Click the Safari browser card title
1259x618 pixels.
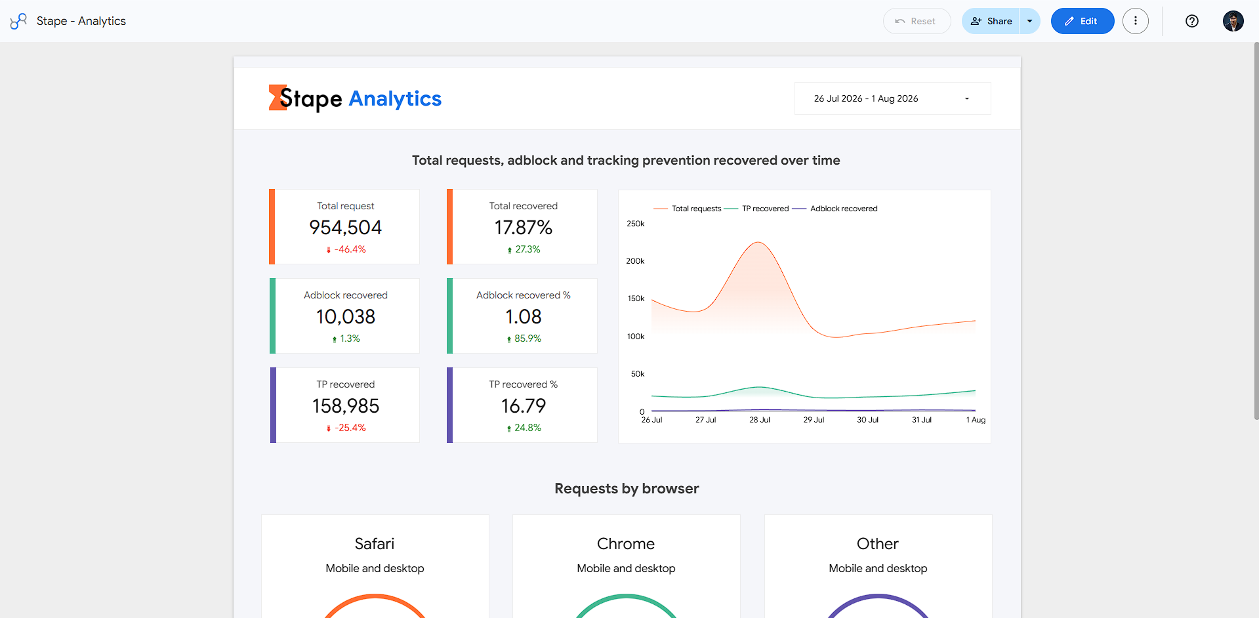point(375,544)
